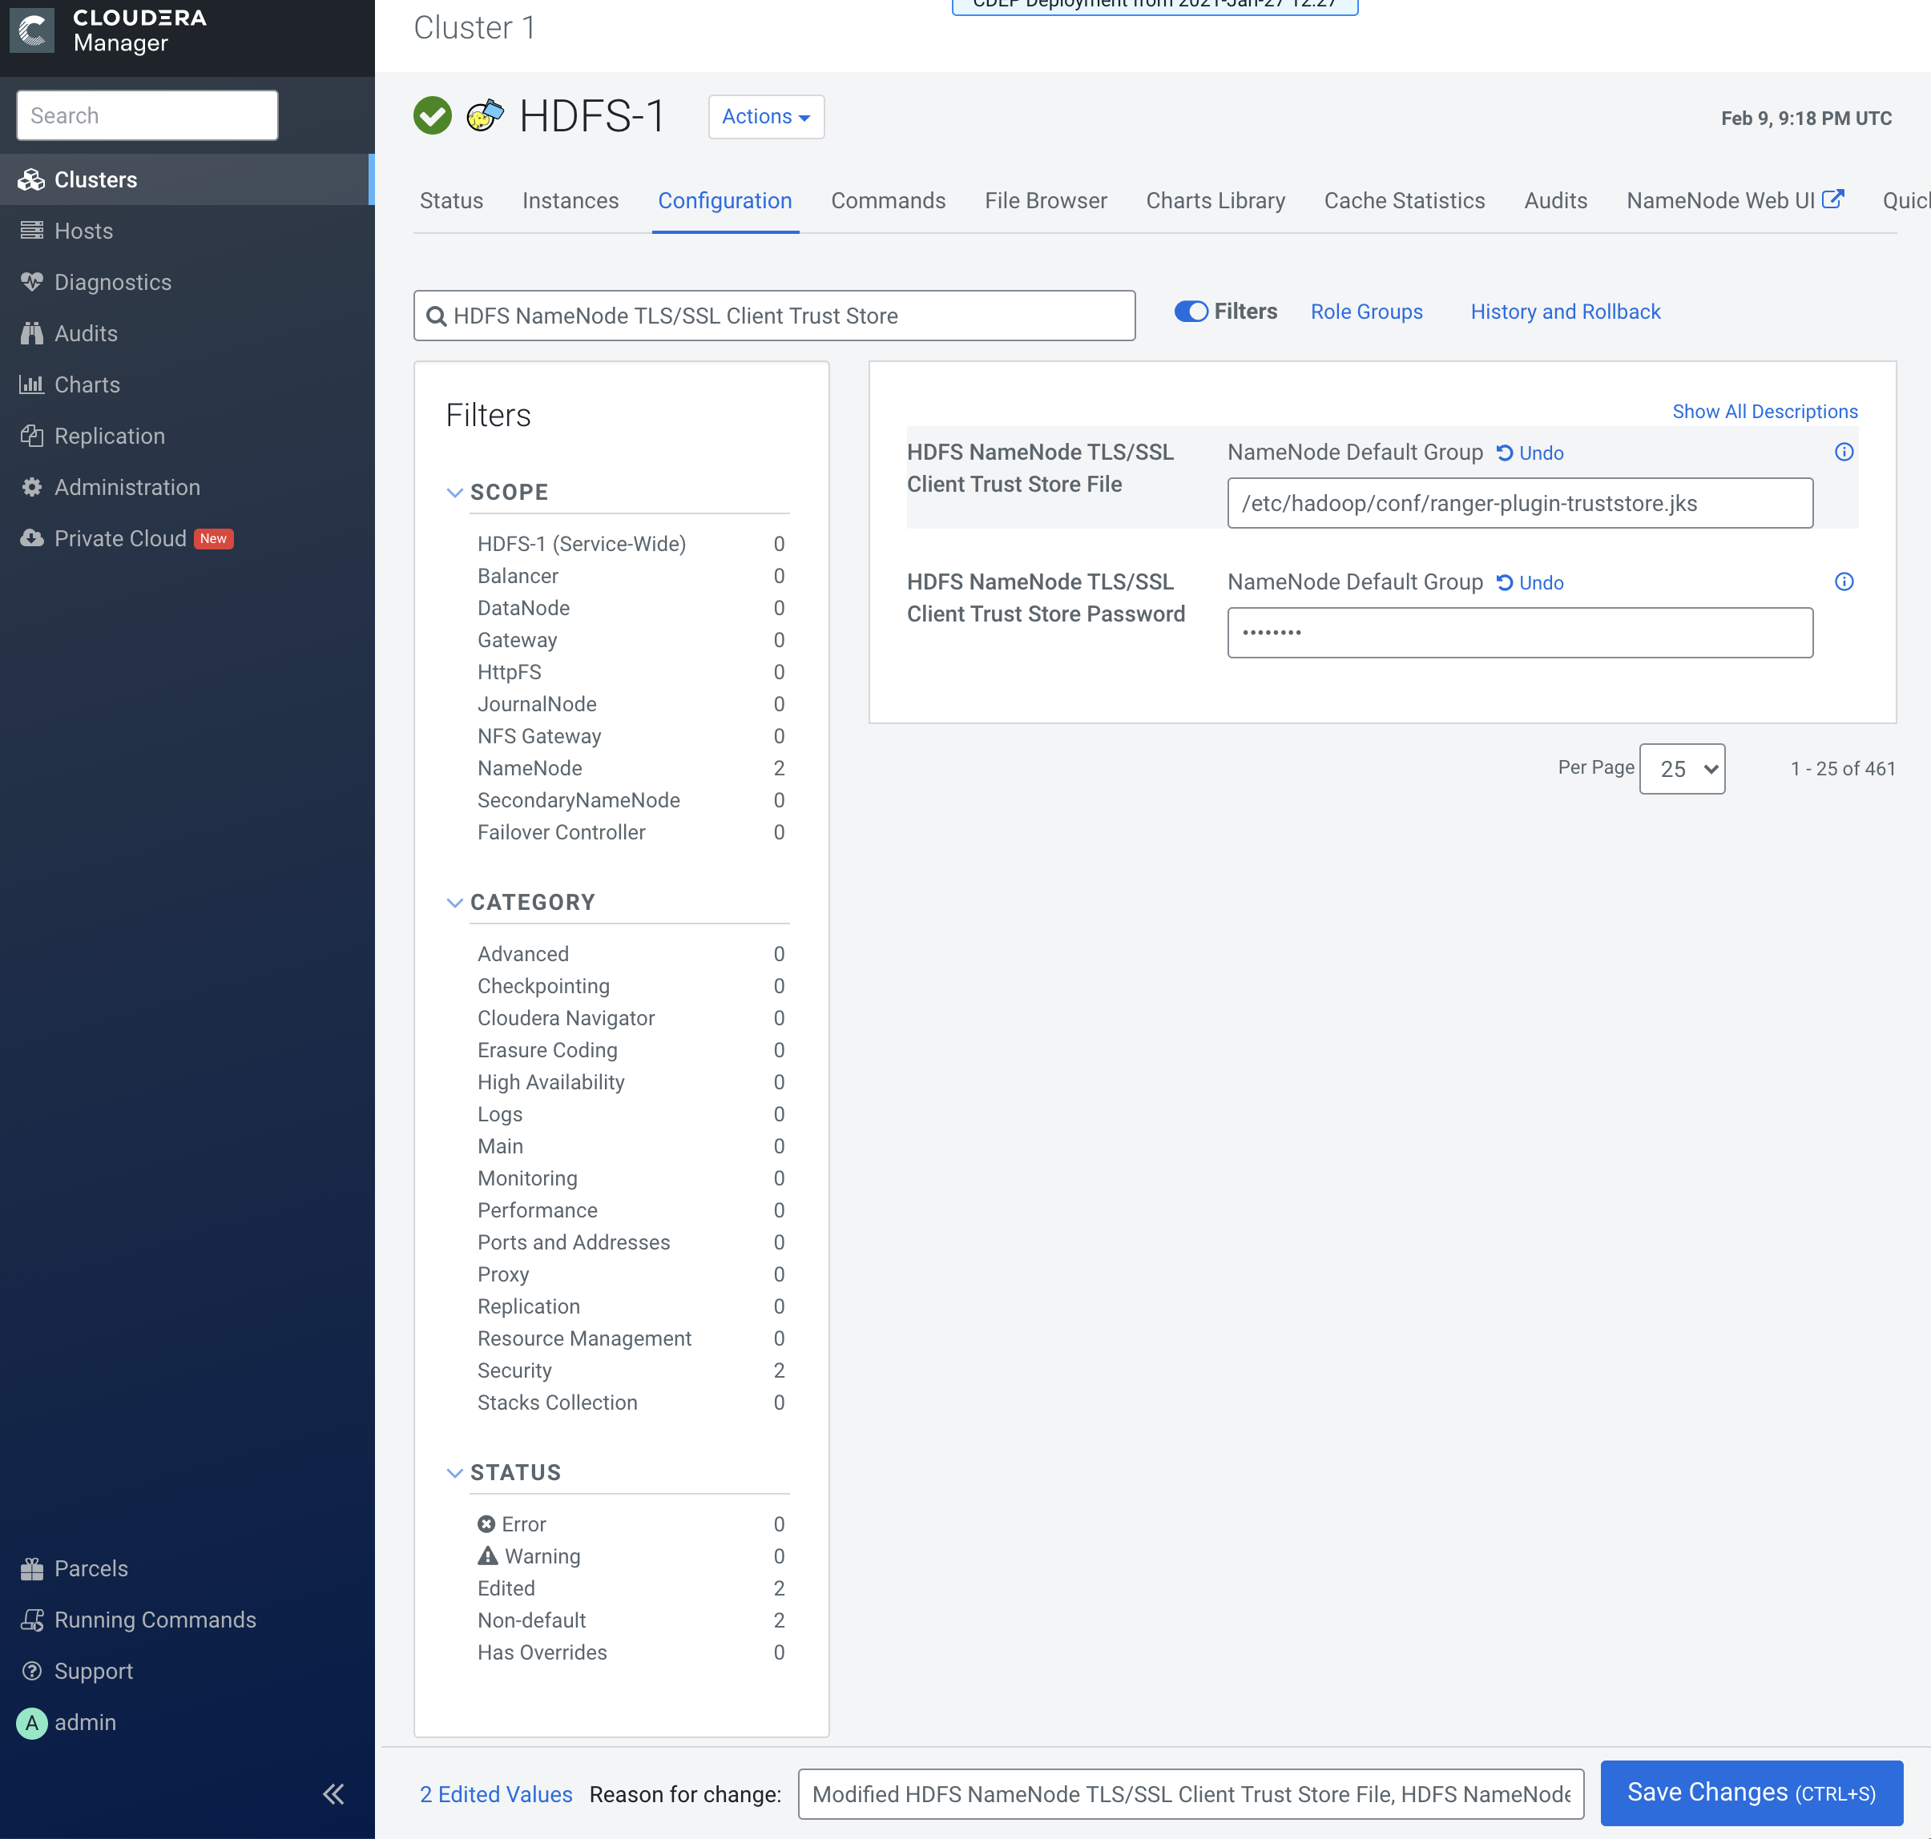Open the Charts Library tab
The image size is (1931, 1839).
[1216, 201]
